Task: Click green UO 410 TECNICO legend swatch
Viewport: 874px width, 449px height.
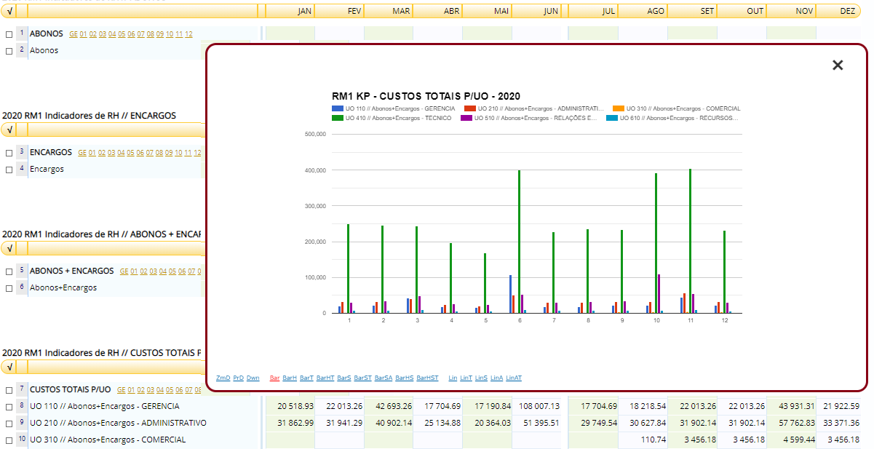Action: click(x=337, y=117)
